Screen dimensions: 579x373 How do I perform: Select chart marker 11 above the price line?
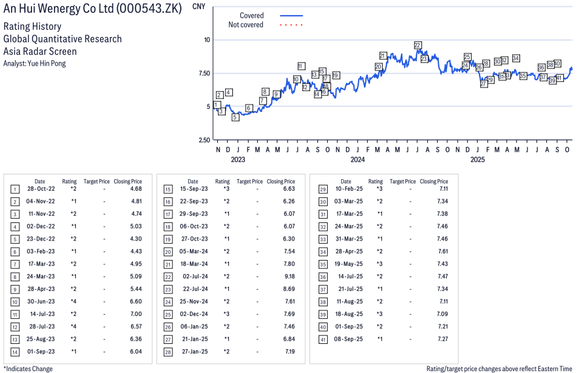(301, 66)
